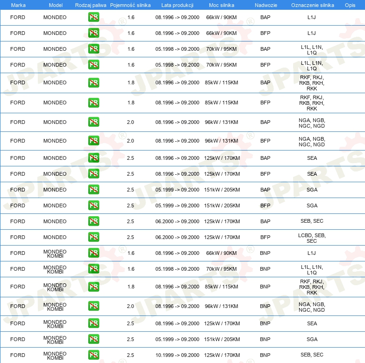This screenshot has height=363, width=365.
Task: Click engine codes RKF, RKJ in BNP row
Action: click(312, 287)
